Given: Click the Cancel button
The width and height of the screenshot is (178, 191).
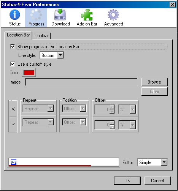Looking at the screenshot, I should tap(157, 181).
